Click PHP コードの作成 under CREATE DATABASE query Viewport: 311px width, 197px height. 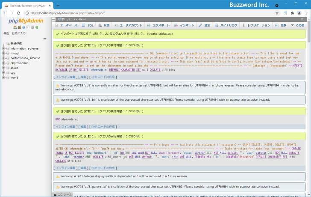click(x=103, y=77)
